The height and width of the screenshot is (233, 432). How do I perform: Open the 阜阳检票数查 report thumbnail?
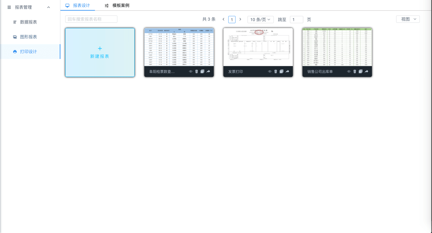179,47
